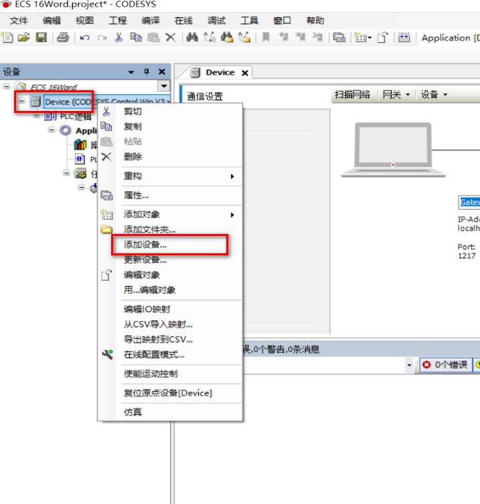Open Find with the binoculars icon

(192, 37)
